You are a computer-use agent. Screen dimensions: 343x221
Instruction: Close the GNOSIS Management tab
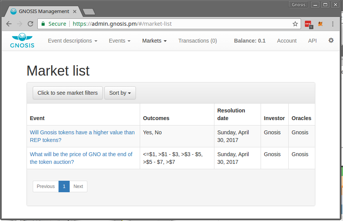pos(75,12)
